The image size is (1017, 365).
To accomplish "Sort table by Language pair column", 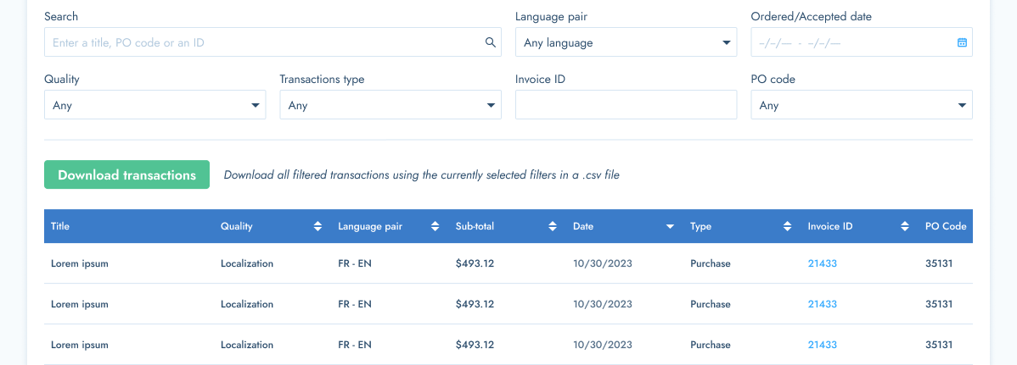I will coord(435,226).
